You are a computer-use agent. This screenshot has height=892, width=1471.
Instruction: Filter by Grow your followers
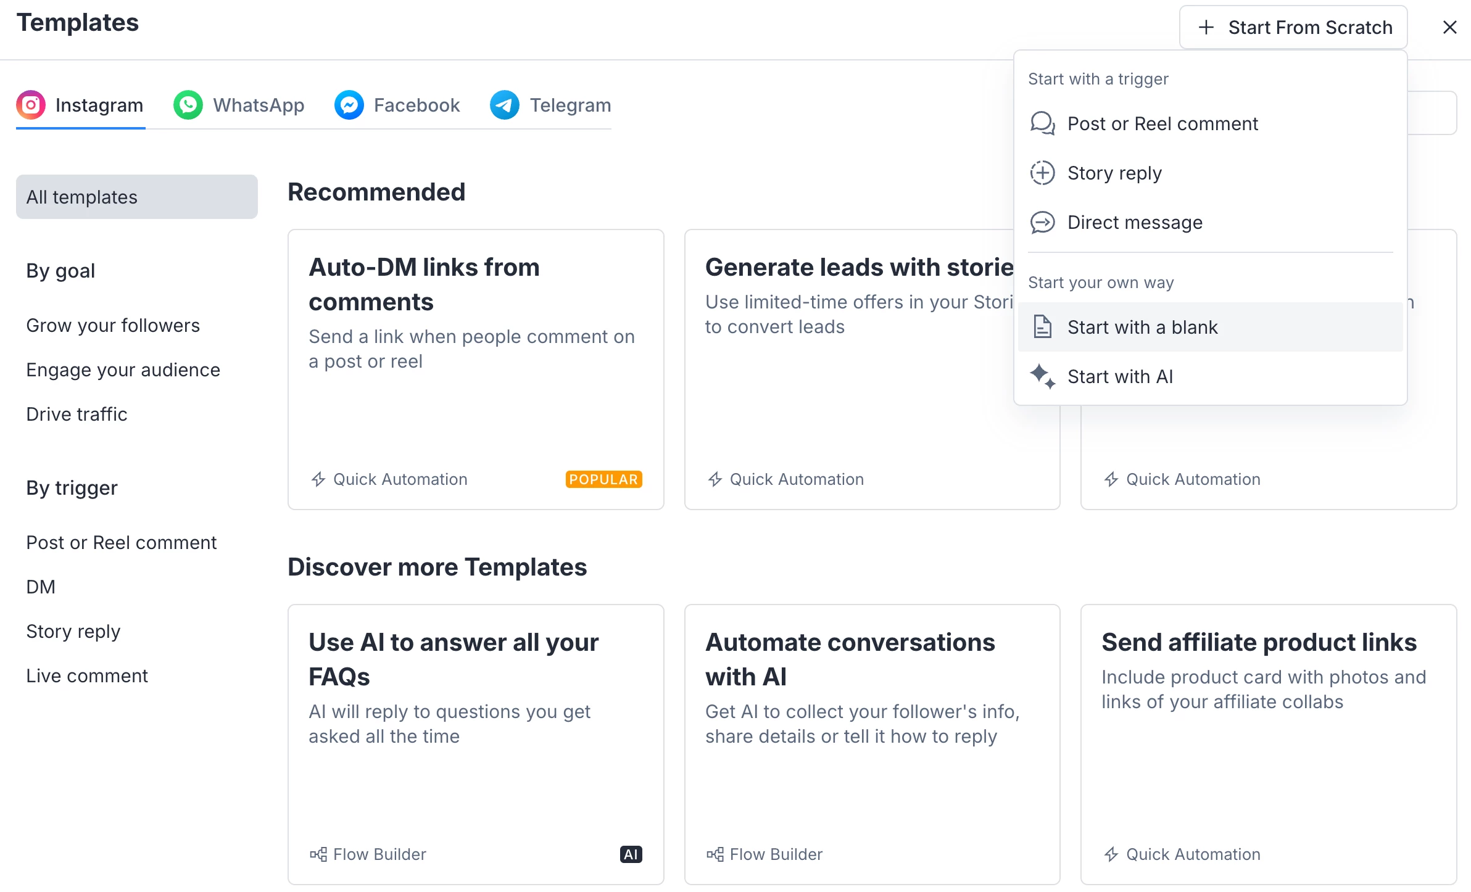(113, 325)
